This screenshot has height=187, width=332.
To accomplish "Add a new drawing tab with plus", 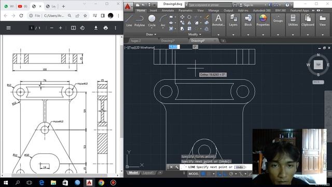I will (223, 41).
